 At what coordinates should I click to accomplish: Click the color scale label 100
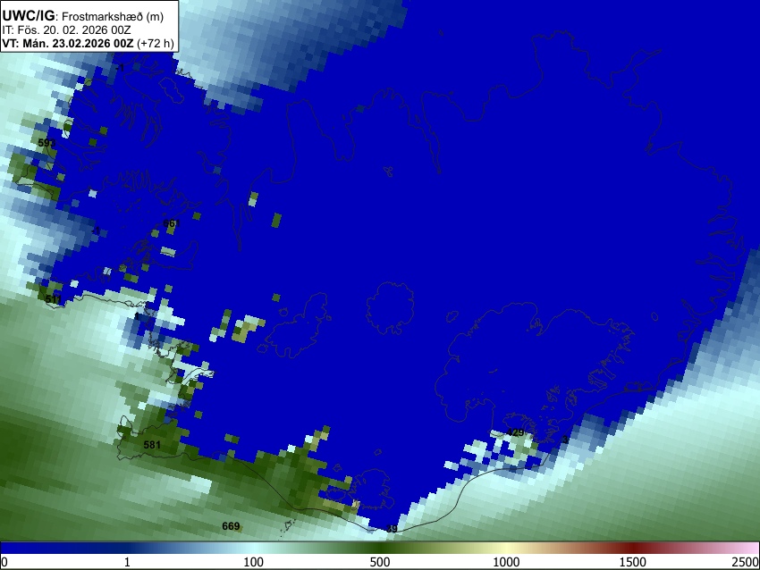(253, 562)
